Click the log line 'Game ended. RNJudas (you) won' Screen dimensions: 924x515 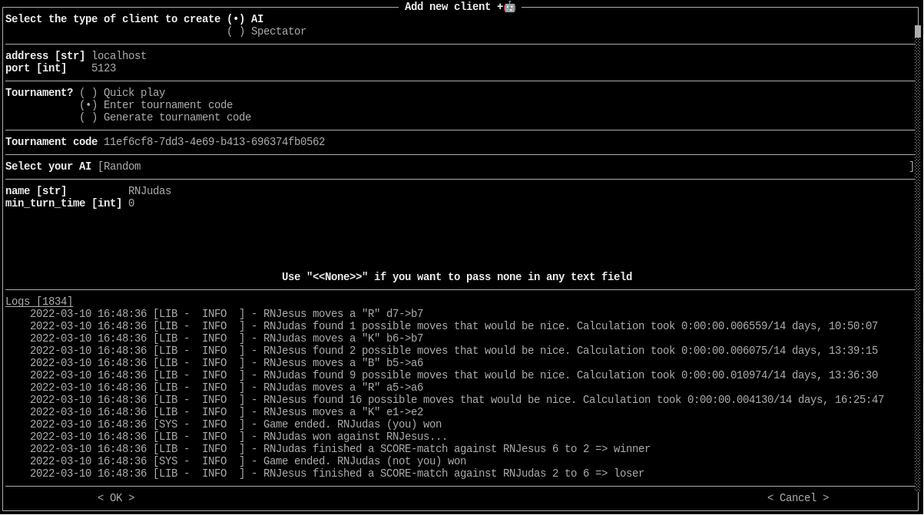point(236,424)
